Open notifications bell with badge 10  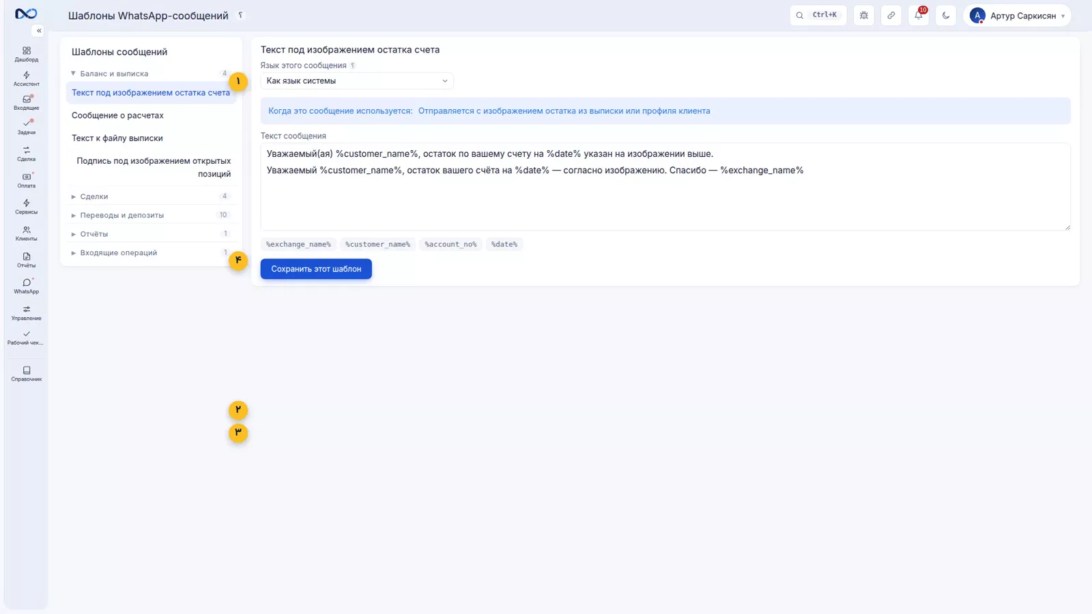[919, 15]
